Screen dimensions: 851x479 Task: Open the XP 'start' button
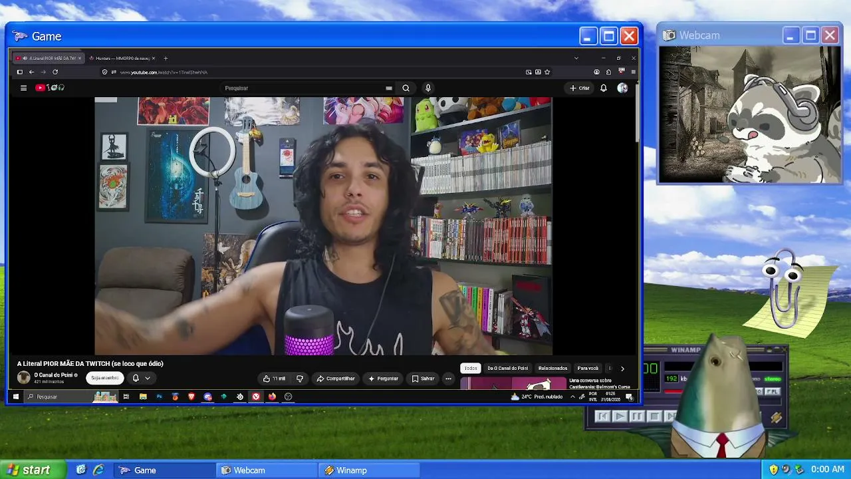point(33,470)
